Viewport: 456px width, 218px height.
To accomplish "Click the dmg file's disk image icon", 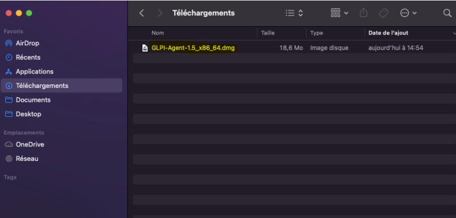I will 145,48.
